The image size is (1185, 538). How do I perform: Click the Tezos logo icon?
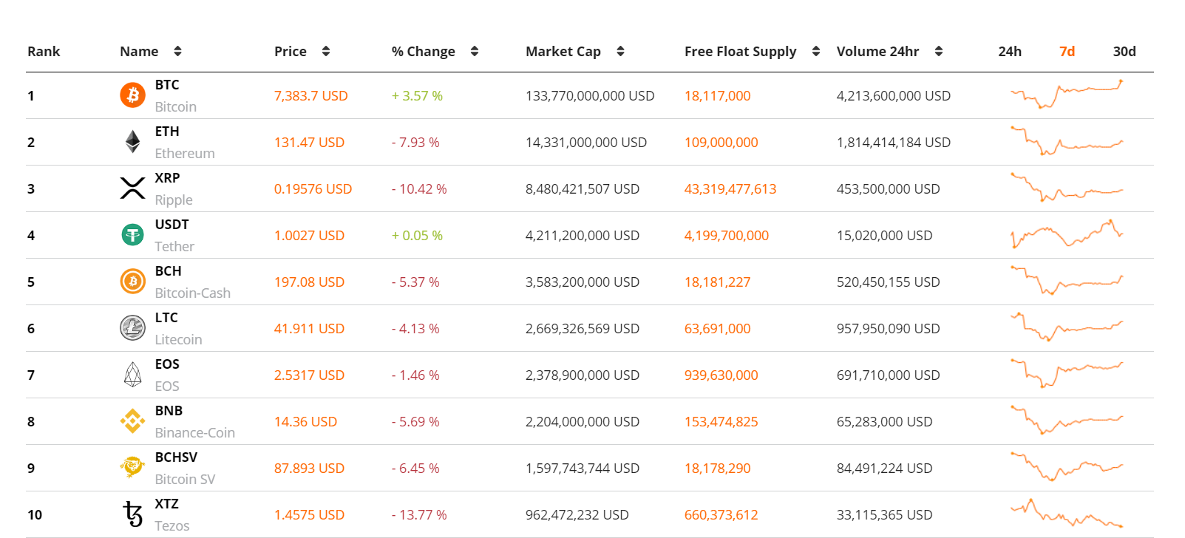point(133,514)
